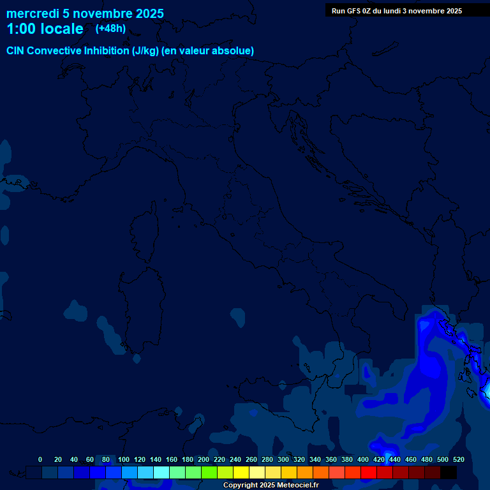Click the 380–400 legend color swatch
This screenshot has height=490, width=490.
click(x=352, y=472)
